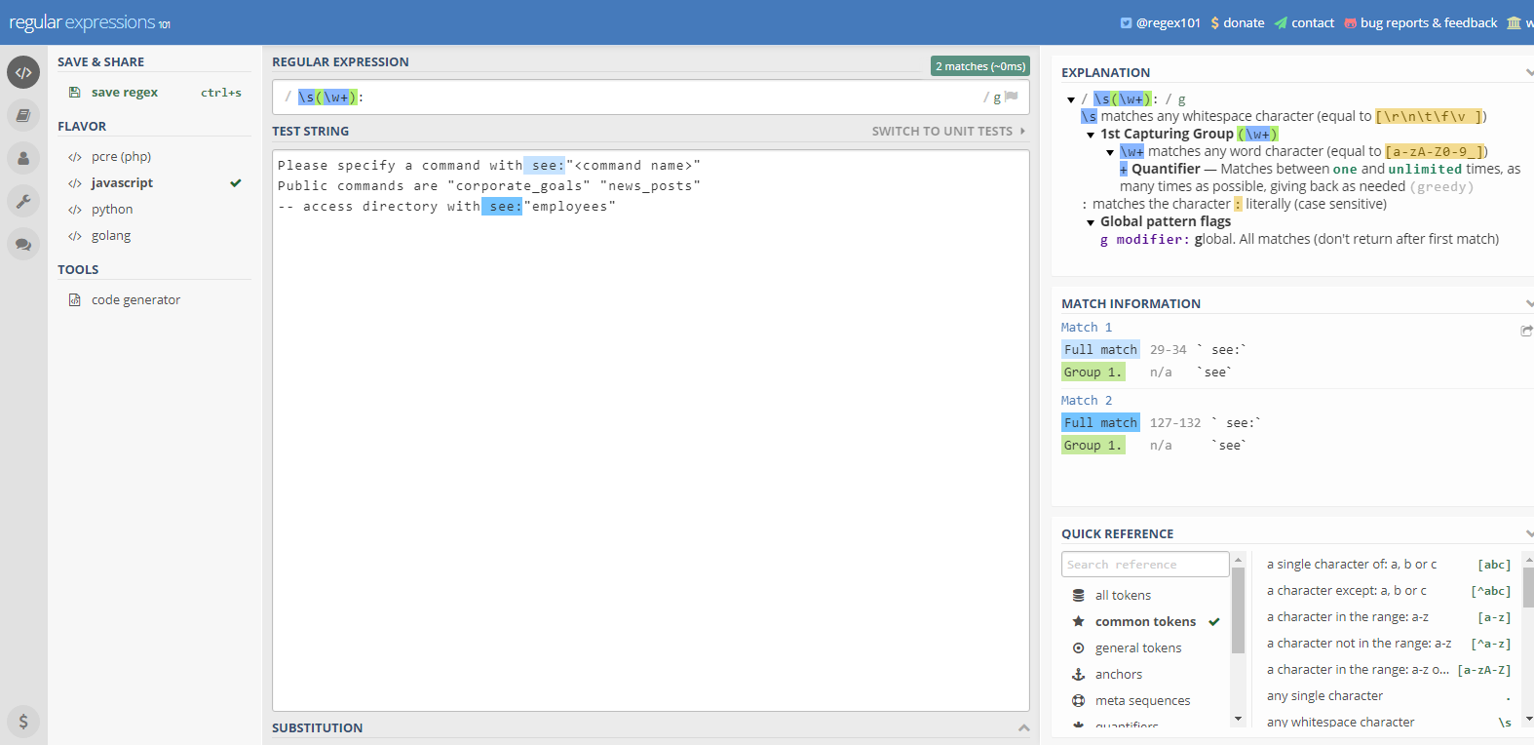Click 'a character in the range: a-z'
Image resolution: width=1534 pixels, height=745 pixels.
click(x=1348, y=617)
